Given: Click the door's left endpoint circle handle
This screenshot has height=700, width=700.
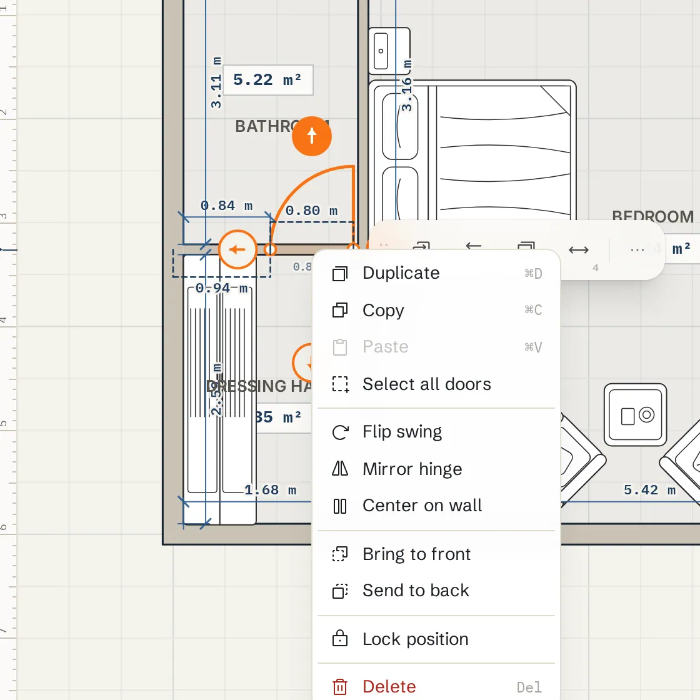Looking at the screenshot, I should coord(270,249).
